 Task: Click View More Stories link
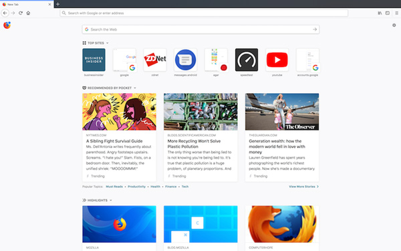click(304, 187)
